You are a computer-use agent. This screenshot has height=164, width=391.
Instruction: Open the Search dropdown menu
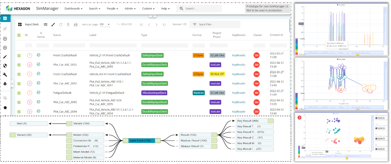point(94,8)
